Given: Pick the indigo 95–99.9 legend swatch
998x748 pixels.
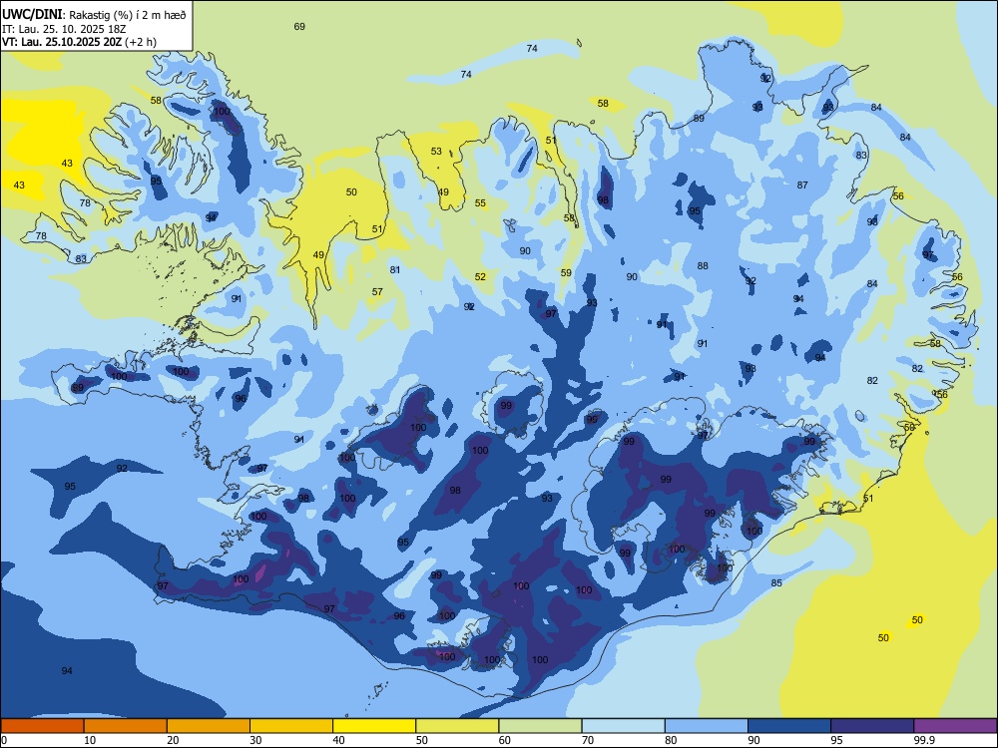Looking at the screenshot, I should tap(872, 726).
